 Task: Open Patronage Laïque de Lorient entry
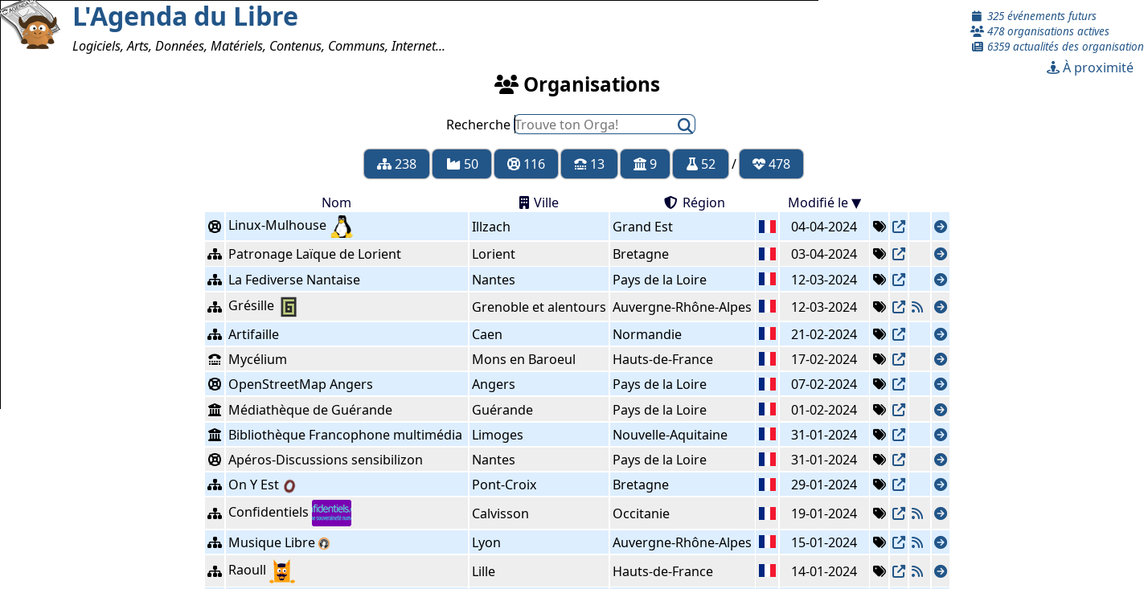314,254
